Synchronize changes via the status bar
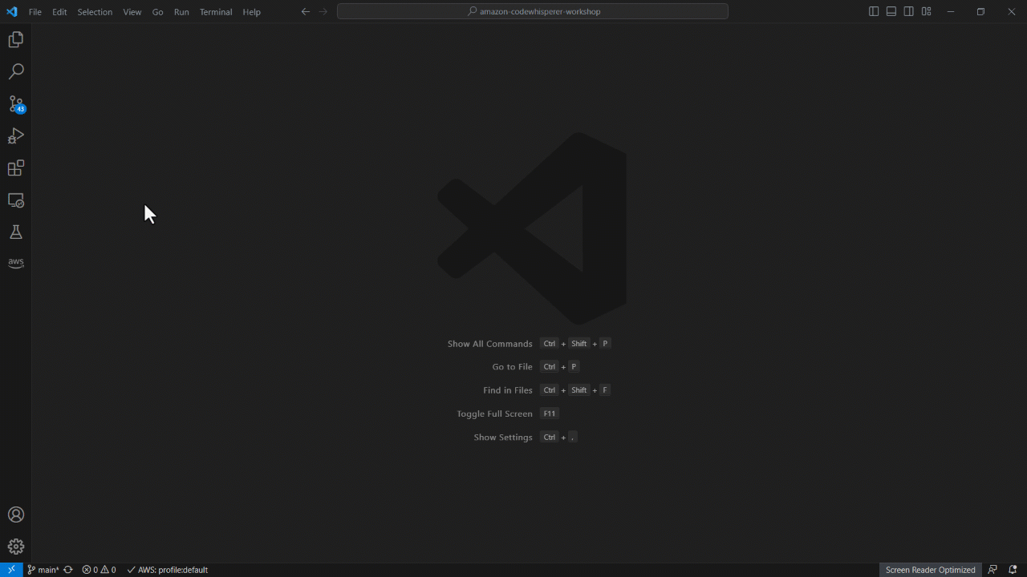The width and height of the screenshot is (1027, 577). (67, 570)
